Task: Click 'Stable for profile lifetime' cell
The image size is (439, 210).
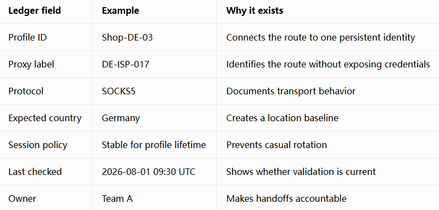Action: (x=154, y=145)
